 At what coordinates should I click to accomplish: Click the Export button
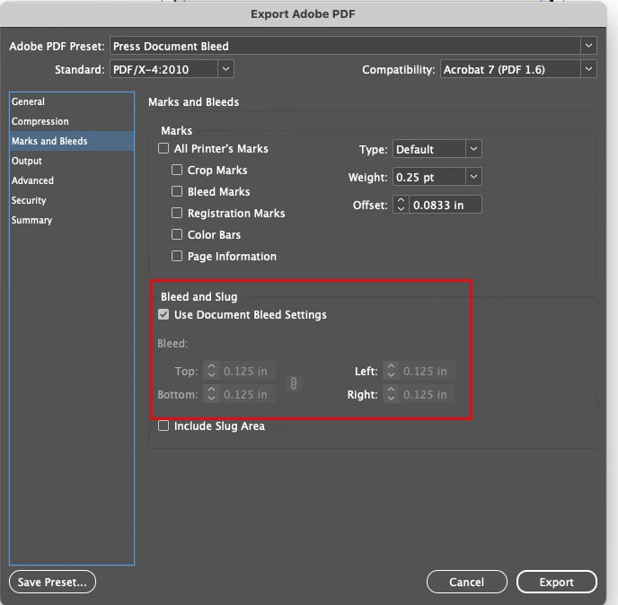pos(557,582)
